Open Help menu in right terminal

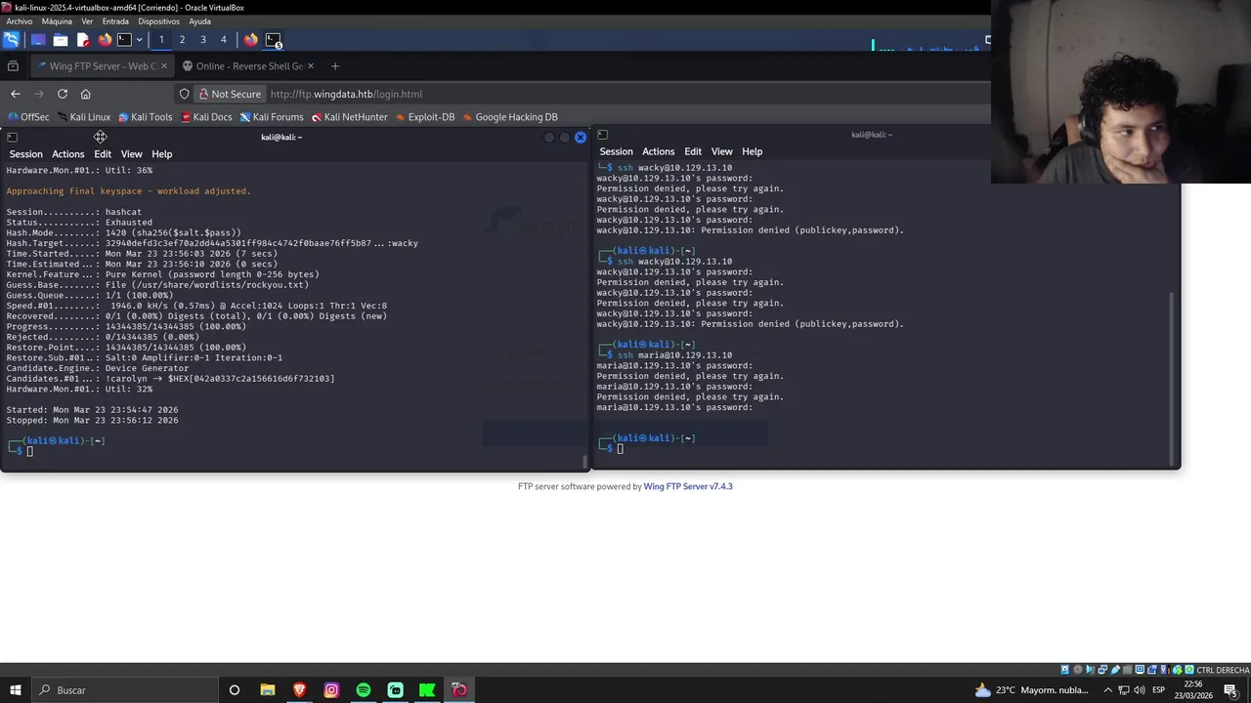pos(753,151)
